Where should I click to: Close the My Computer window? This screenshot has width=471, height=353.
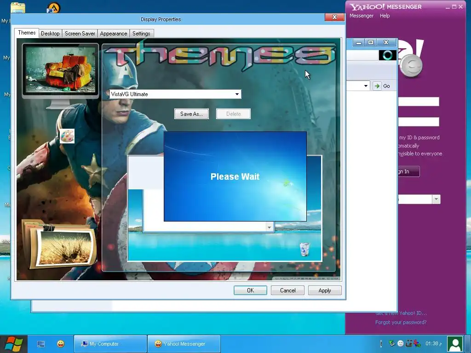click(386, 42)
